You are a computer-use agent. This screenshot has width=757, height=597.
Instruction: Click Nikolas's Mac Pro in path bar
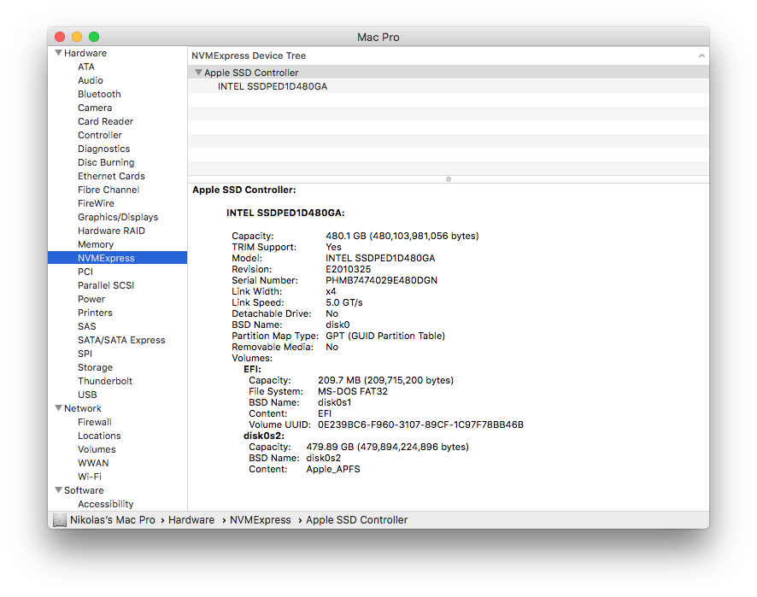click(x=113, y=520)
